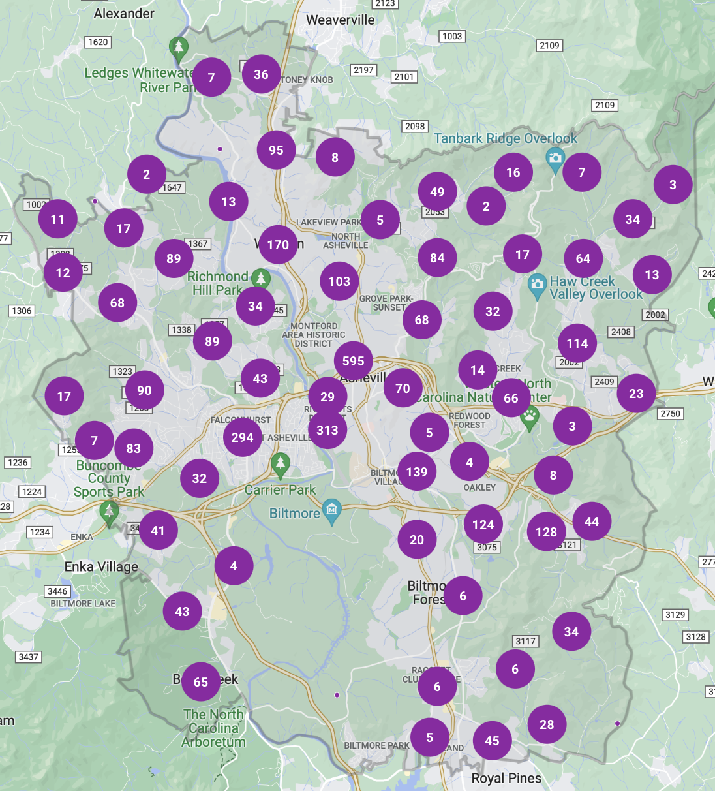Expand the 595 cluster in downtown Asheville
Viewport: 715px width, 791px height.
tap(354, 361)
